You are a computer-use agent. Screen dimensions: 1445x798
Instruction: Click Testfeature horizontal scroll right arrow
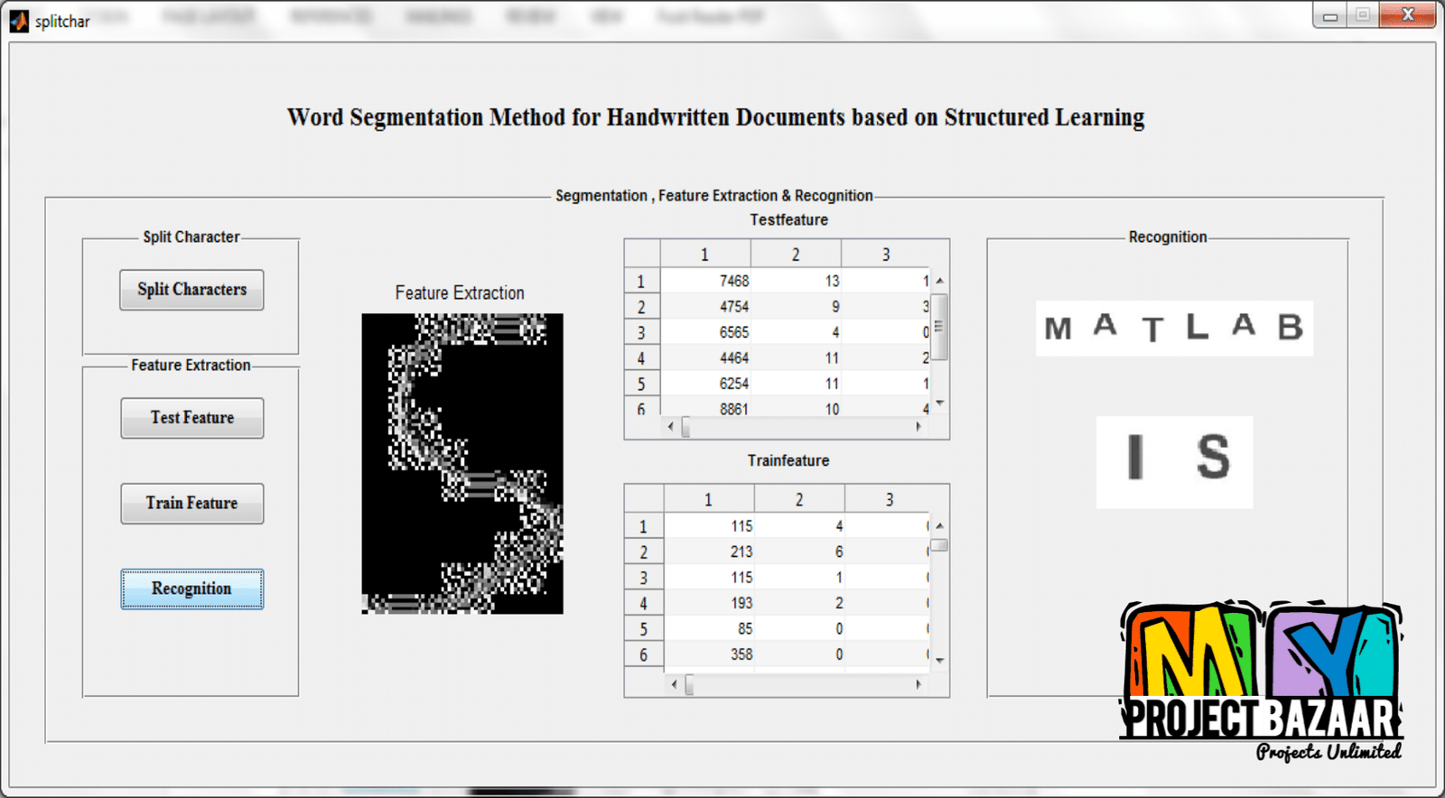point(918,427)
